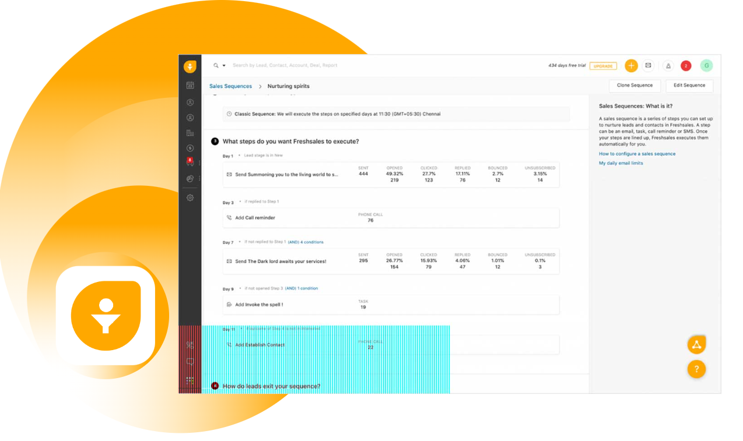743x441 pixels.
Task: Open the green G profile avatar
Action: 706,66
